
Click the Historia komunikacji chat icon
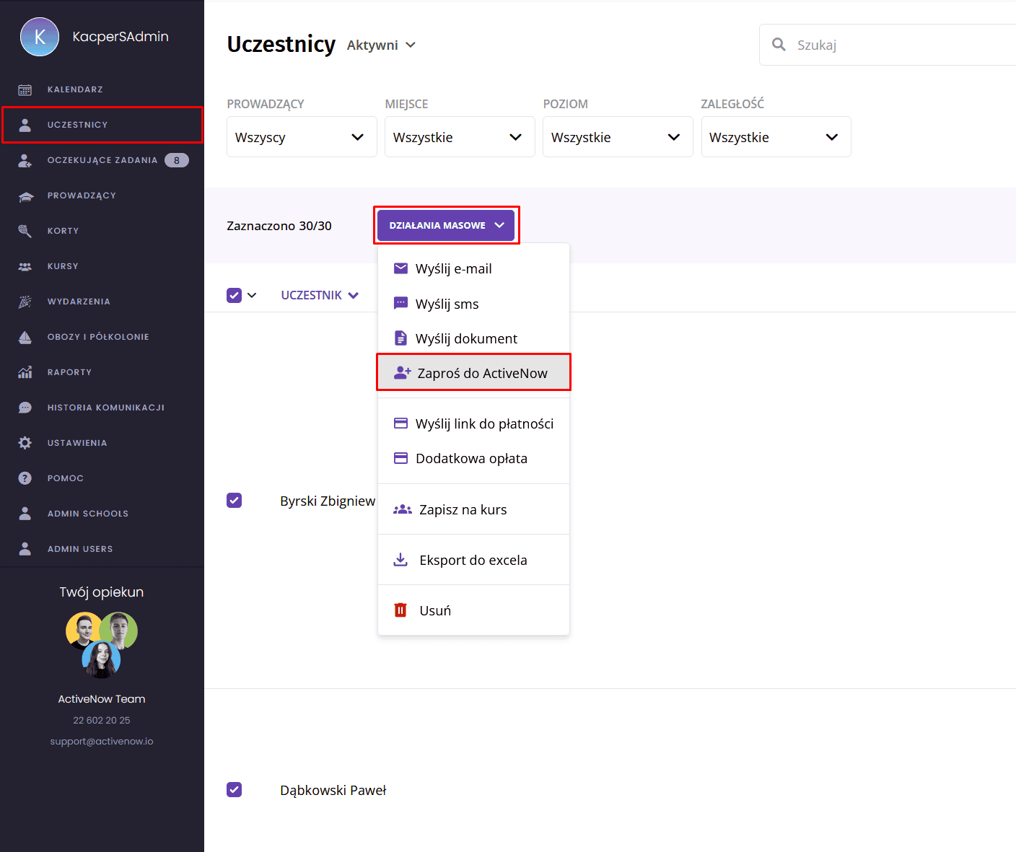[25, 408]
